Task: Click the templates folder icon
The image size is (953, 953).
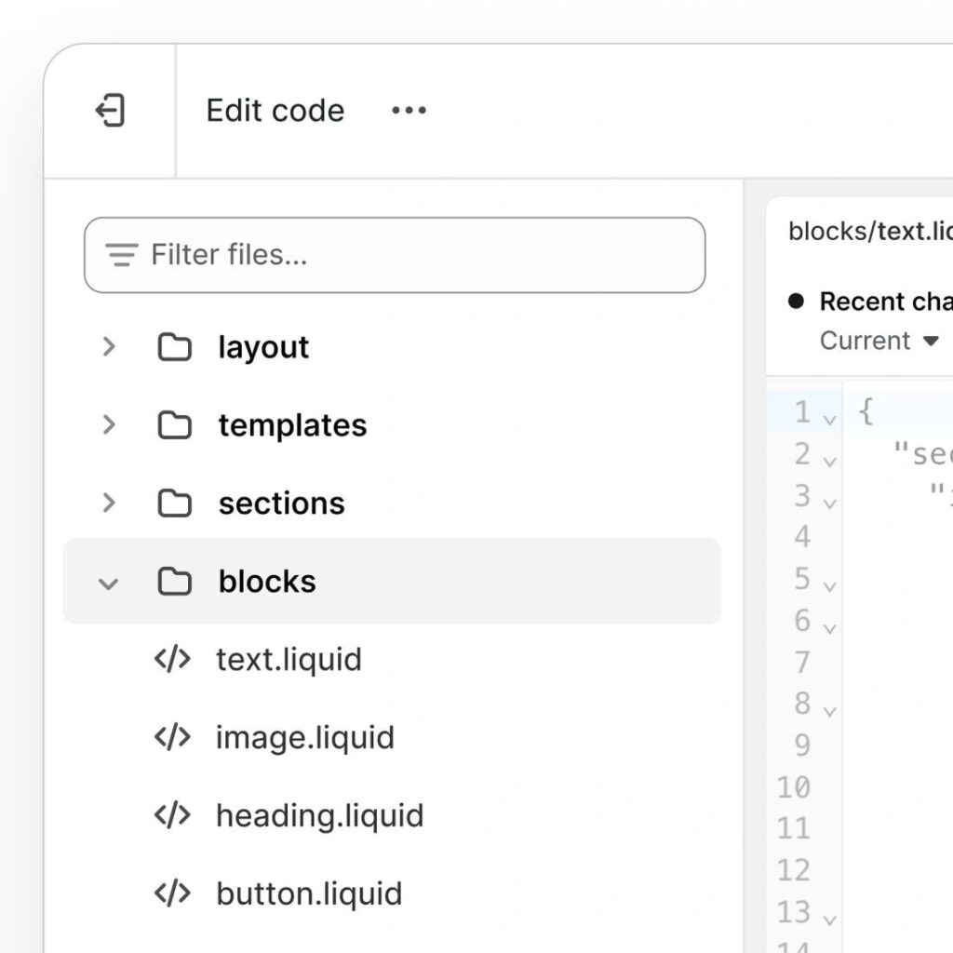Action: pos(174,425)
